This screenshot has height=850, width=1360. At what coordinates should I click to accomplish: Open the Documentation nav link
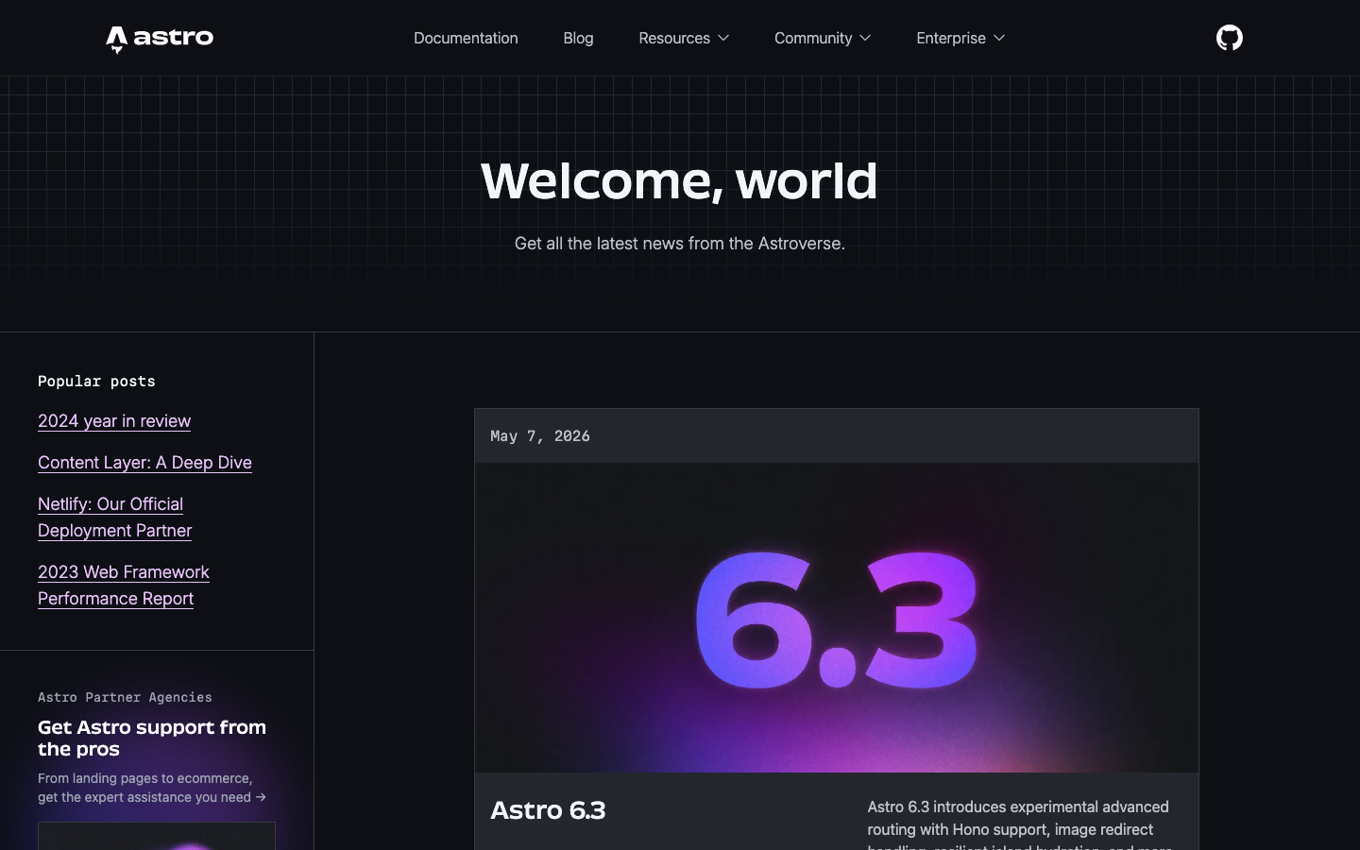pyautogui.click(x=466, y=38)
